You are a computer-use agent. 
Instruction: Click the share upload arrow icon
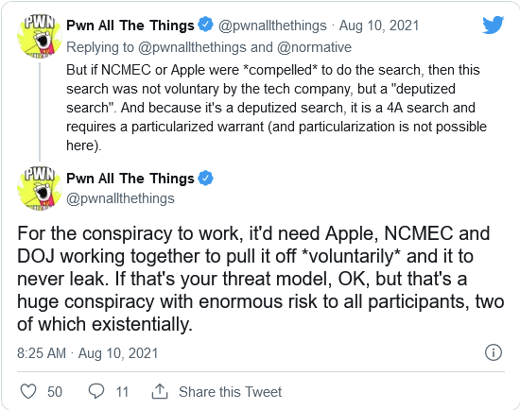coord(160,391)
